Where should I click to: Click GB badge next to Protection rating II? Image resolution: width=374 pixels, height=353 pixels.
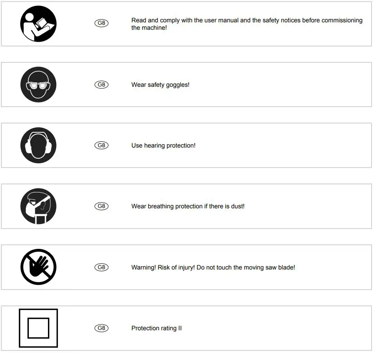(101, 328)
